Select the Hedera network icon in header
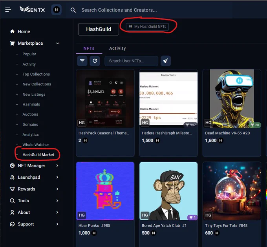The width and height of the screenshot is (267, 247). coord(57,10)
